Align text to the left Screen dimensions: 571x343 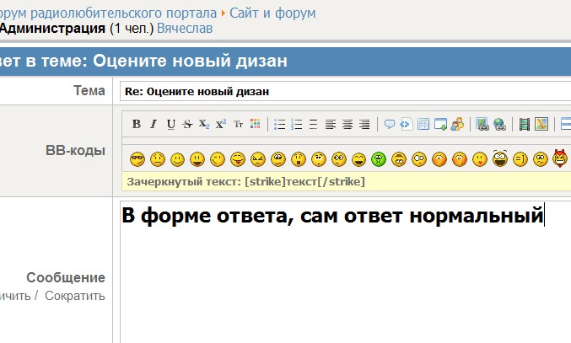(x=331, y=124)
